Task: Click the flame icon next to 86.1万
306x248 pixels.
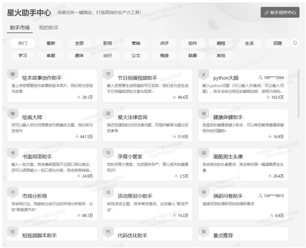Action: pos(79,216)
